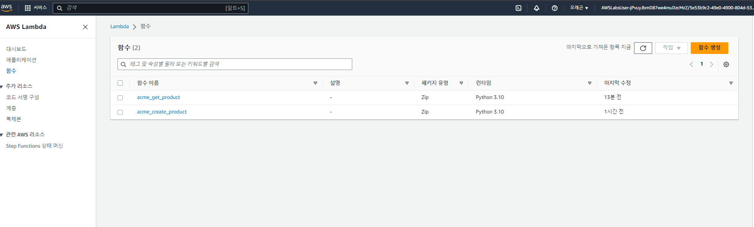The width and height of the screenshot is (754, 227).
Task: Open the notifications bell
Action: (x=537, y=8)
